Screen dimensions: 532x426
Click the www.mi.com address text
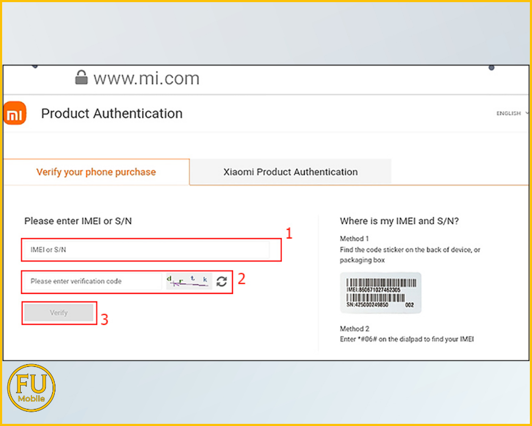[146, 78]
